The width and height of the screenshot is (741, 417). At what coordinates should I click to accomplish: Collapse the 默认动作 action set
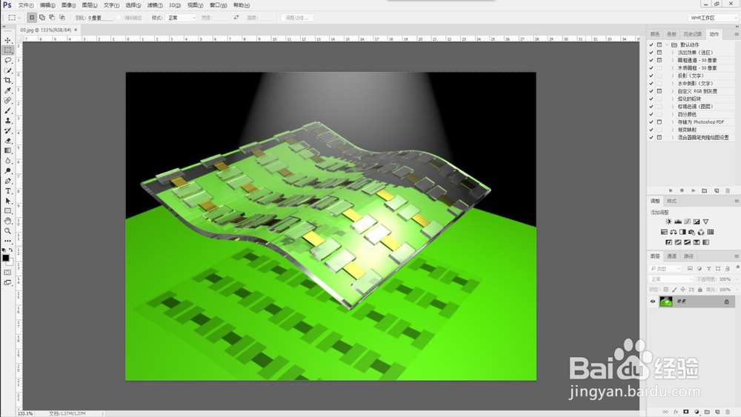tap(667, 44)
